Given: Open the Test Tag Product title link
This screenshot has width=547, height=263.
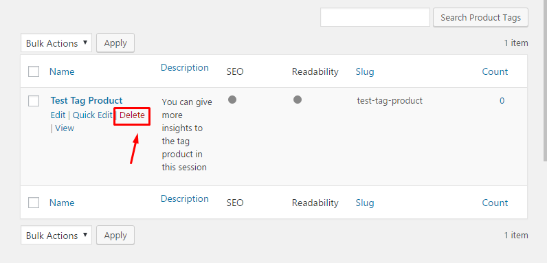Looking at the screenshot, I should 87,100.
